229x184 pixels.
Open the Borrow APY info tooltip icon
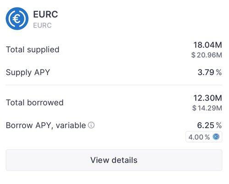[x=91, y=125]
